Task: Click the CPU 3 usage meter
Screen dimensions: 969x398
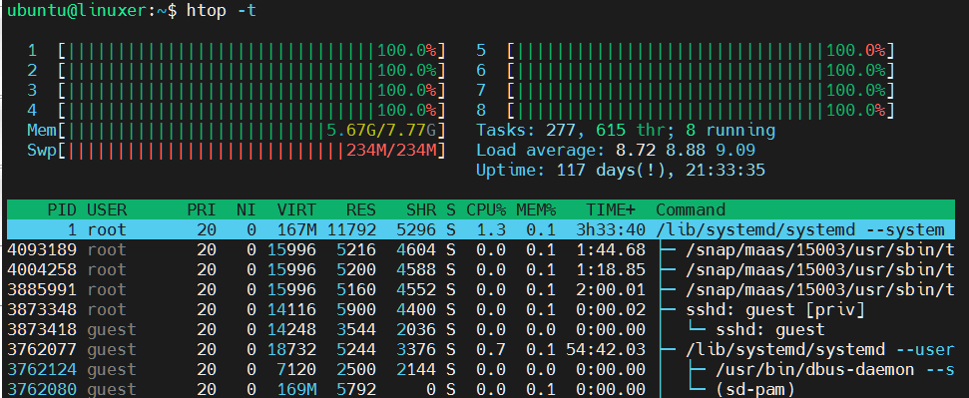Action: [237, 90]
